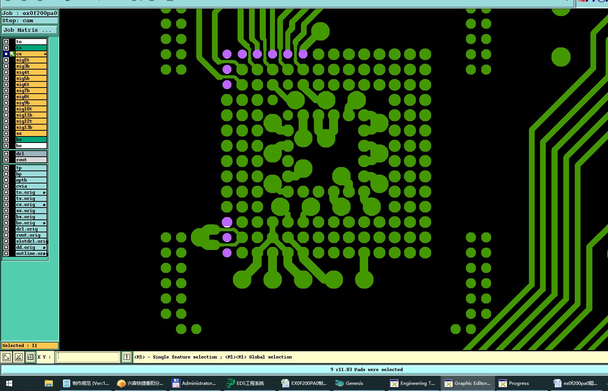Toggle display checkbox for layer drl
Screen dimensions: 608x391
[x=6, y=154]
